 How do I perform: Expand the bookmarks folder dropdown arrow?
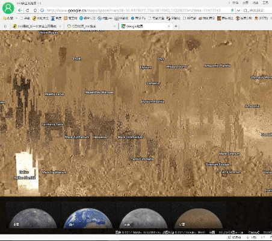tap(16, 18)
